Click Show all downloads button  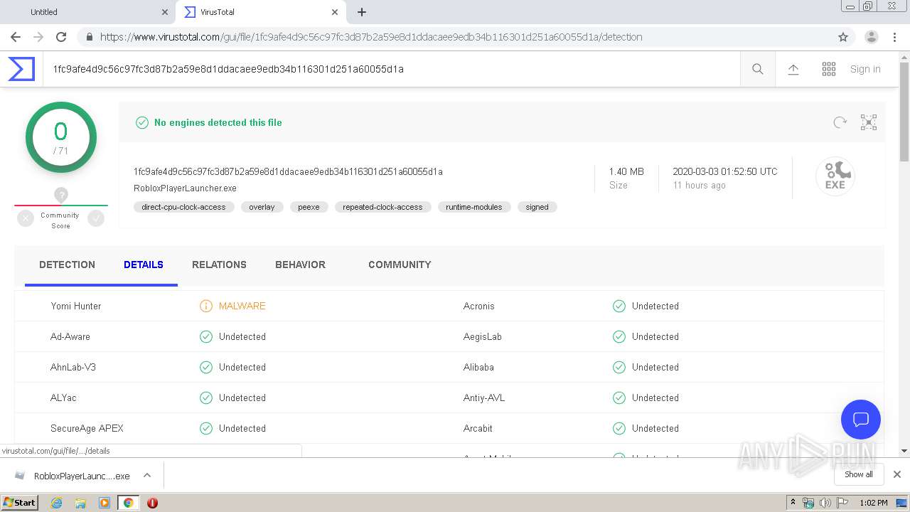tap(859, 474)
